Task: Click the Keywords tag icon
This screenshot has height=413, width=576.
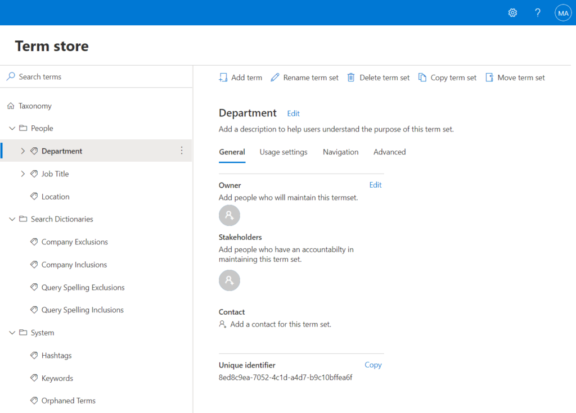Action: [x=34, y=378]
